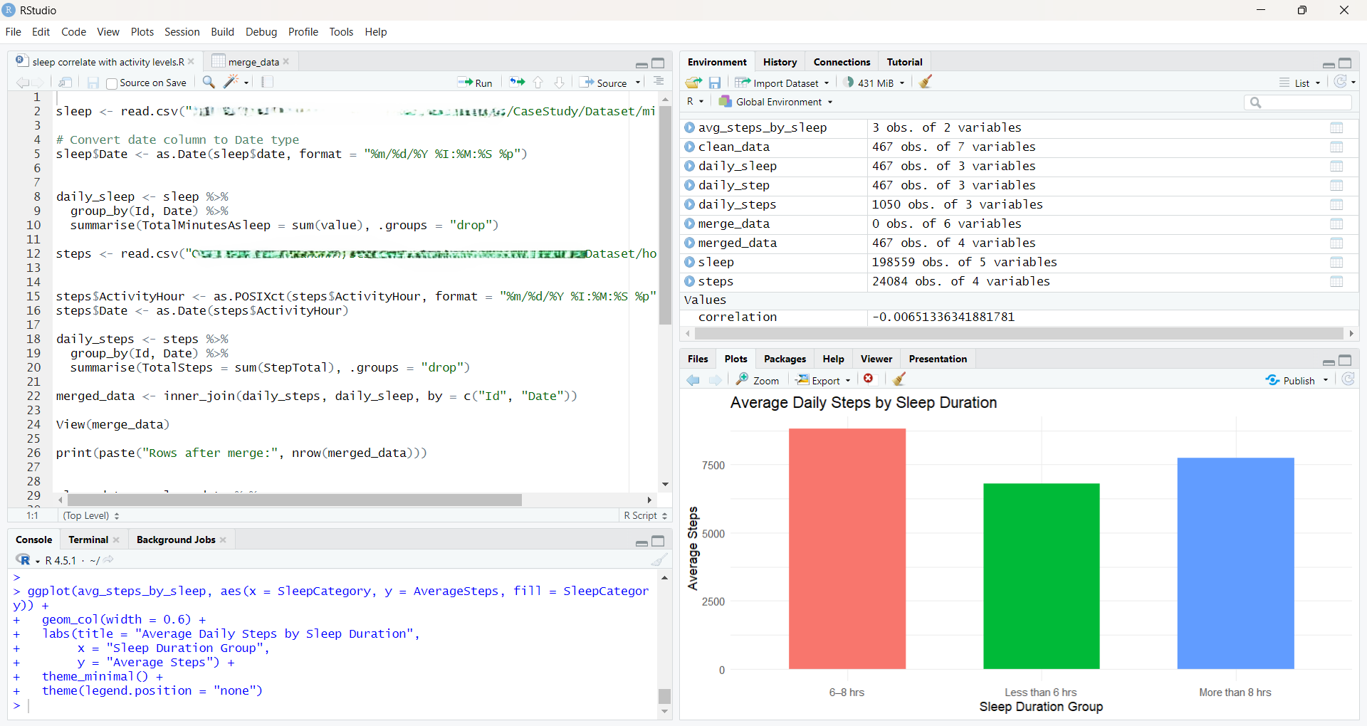Close the merge_data tab
This screenshot has height=726, width=1367.
(286, 62)
